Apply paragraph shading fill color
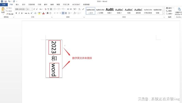The height and width of the screenshot is (103, 182). (x=74, y=13)
